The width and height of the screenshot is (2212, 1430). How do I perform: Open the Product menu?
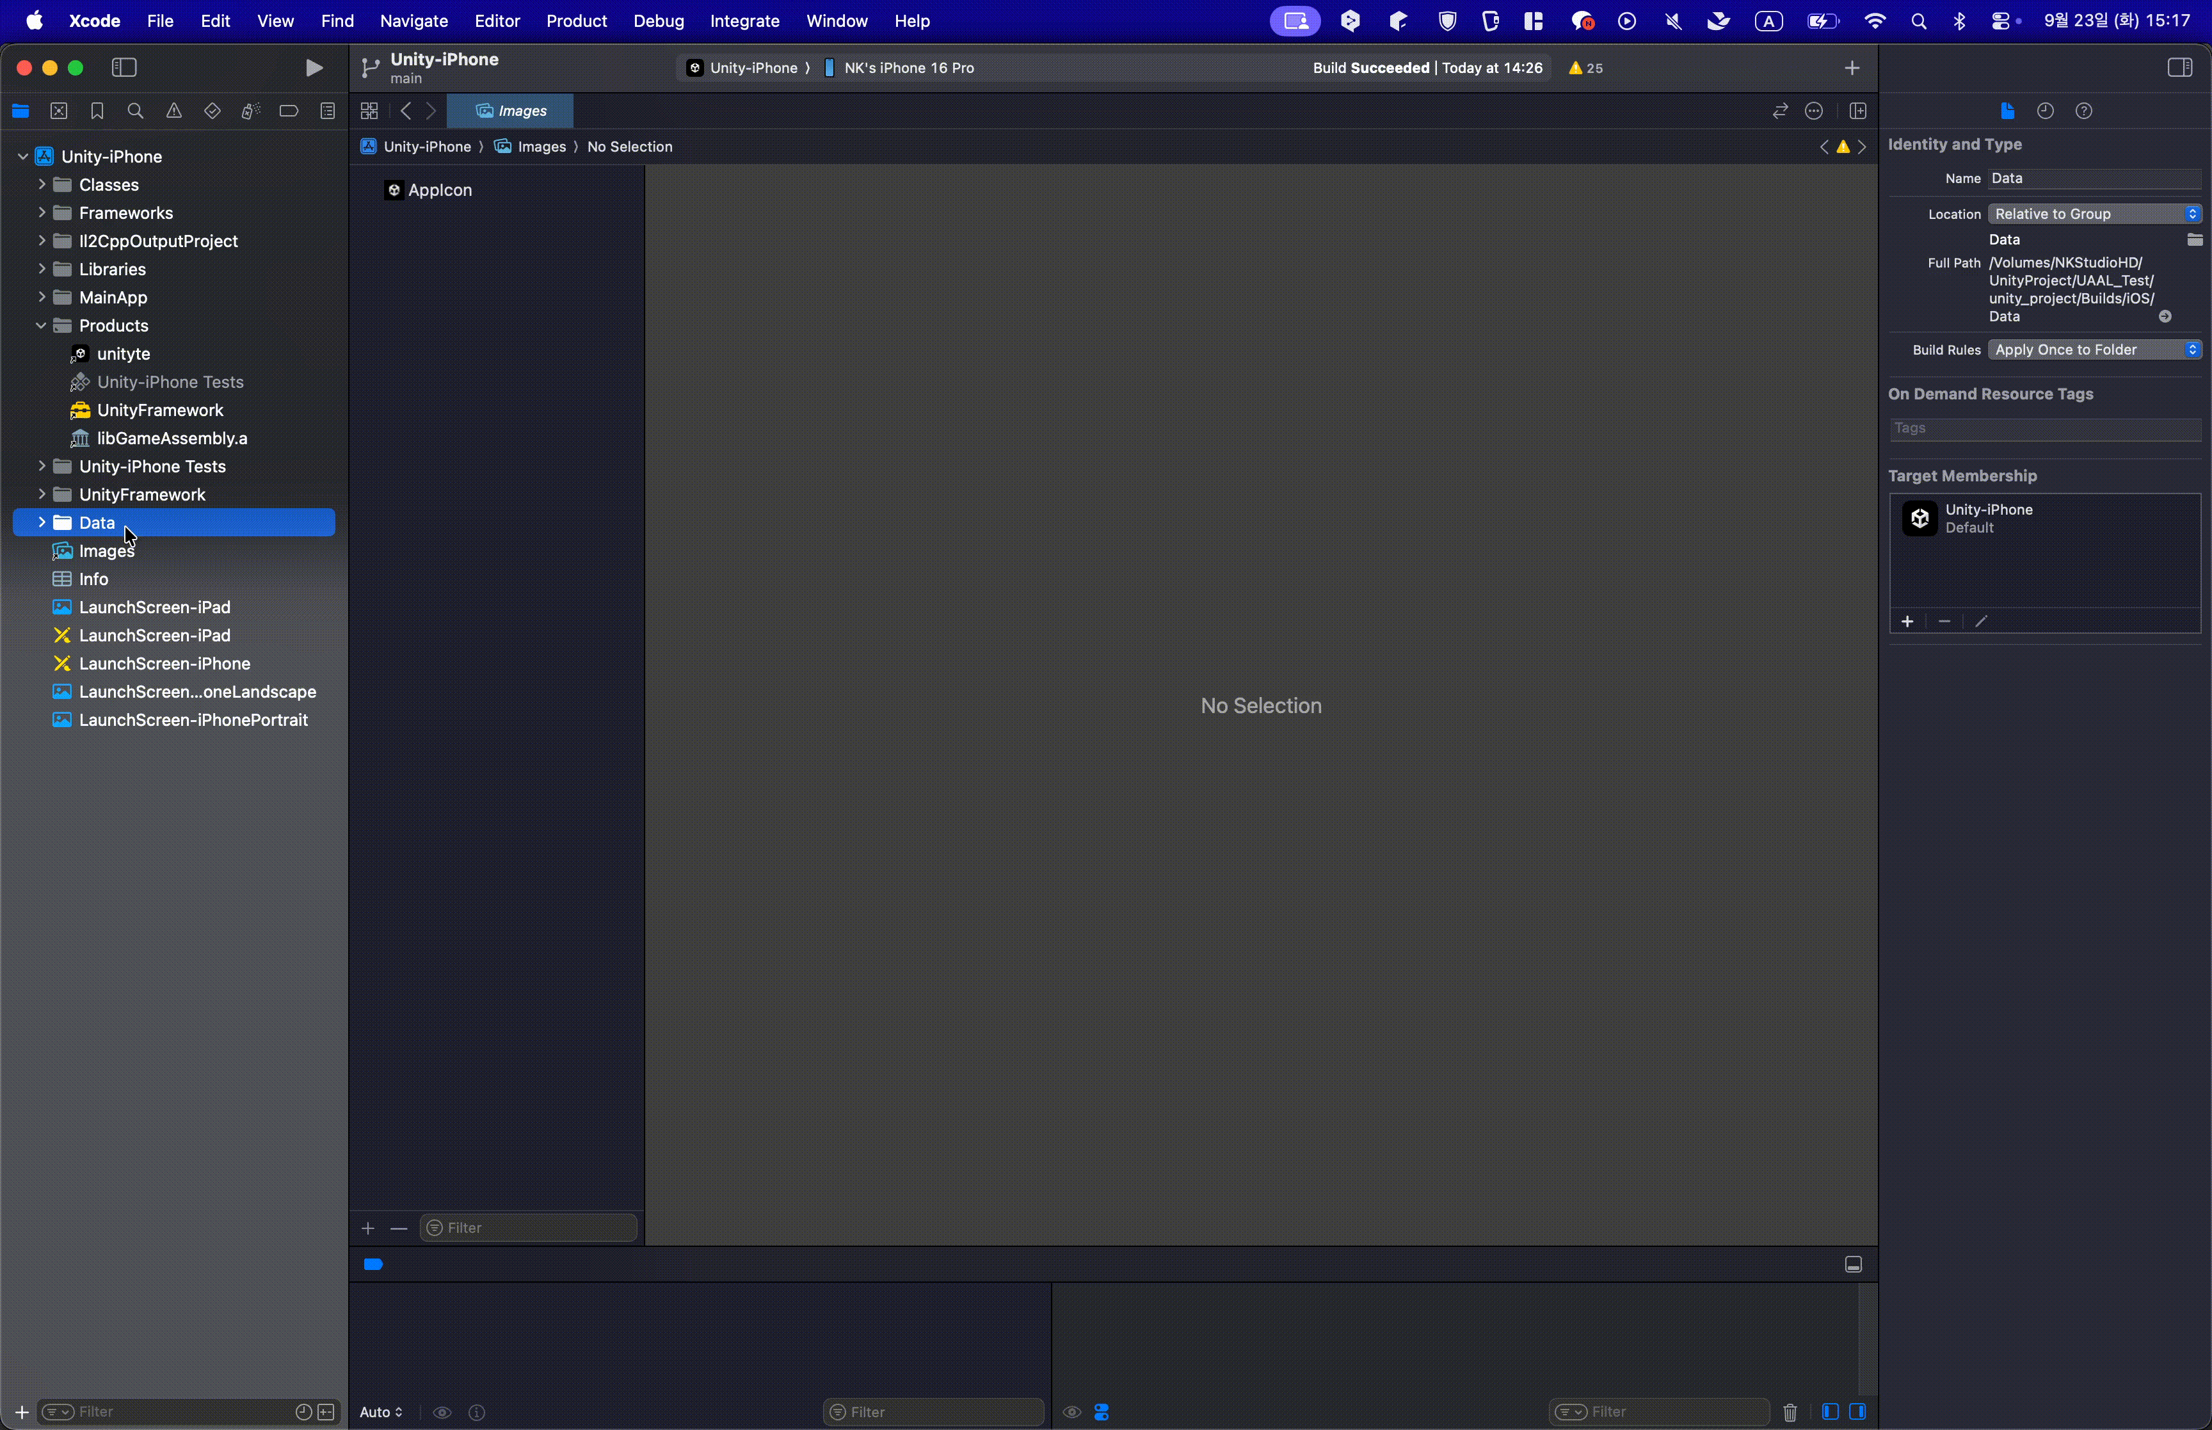point(575,20)
